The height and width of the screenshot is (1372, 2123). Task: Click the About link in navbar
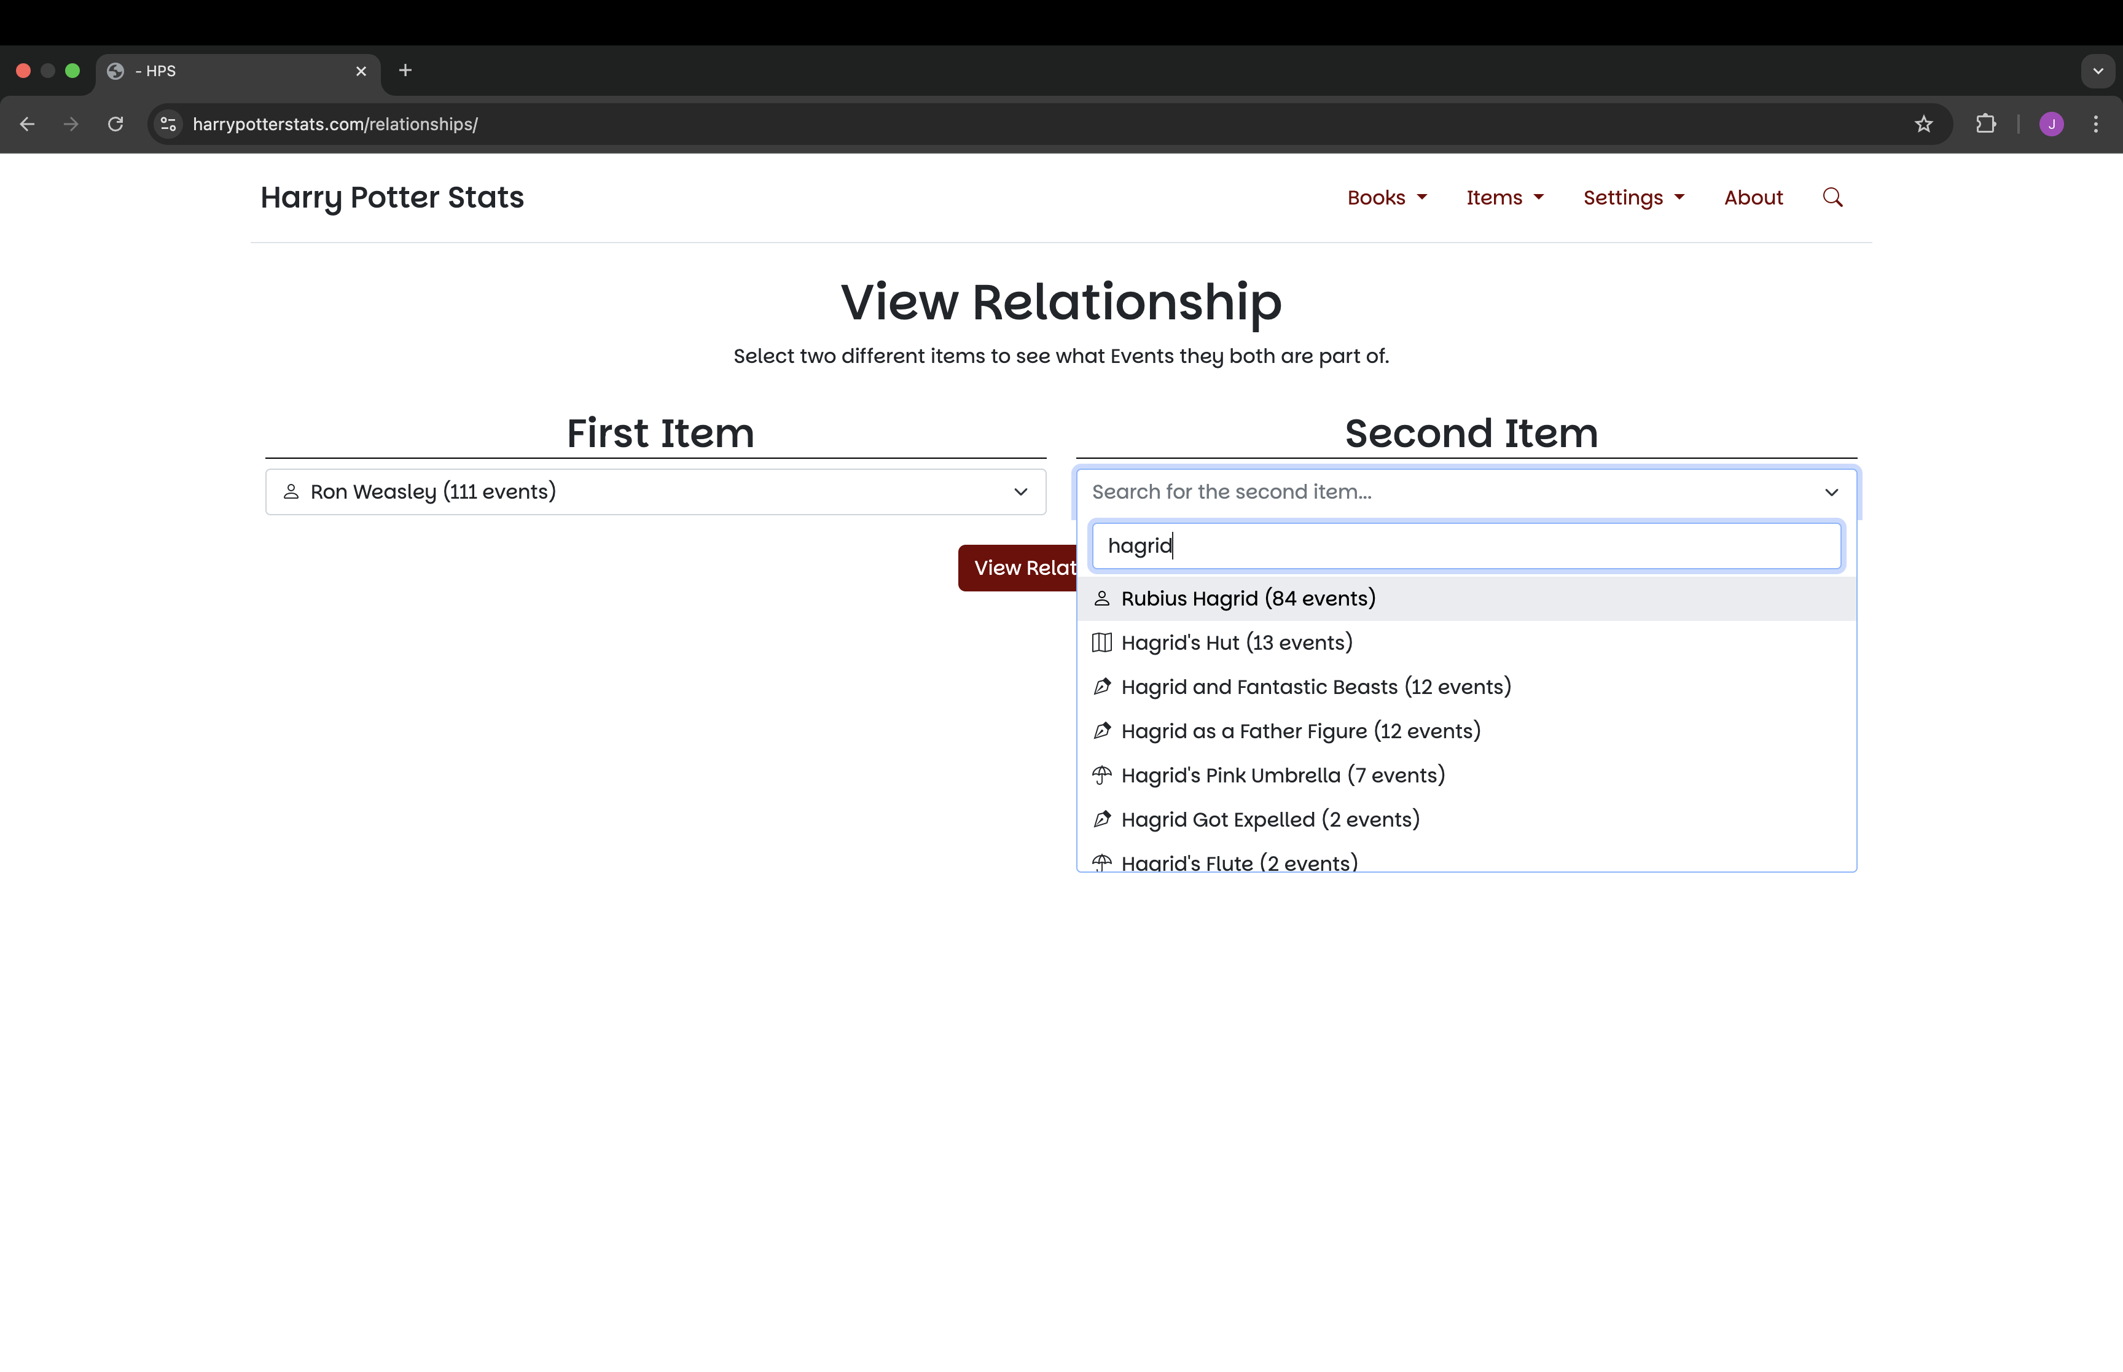1753,198
